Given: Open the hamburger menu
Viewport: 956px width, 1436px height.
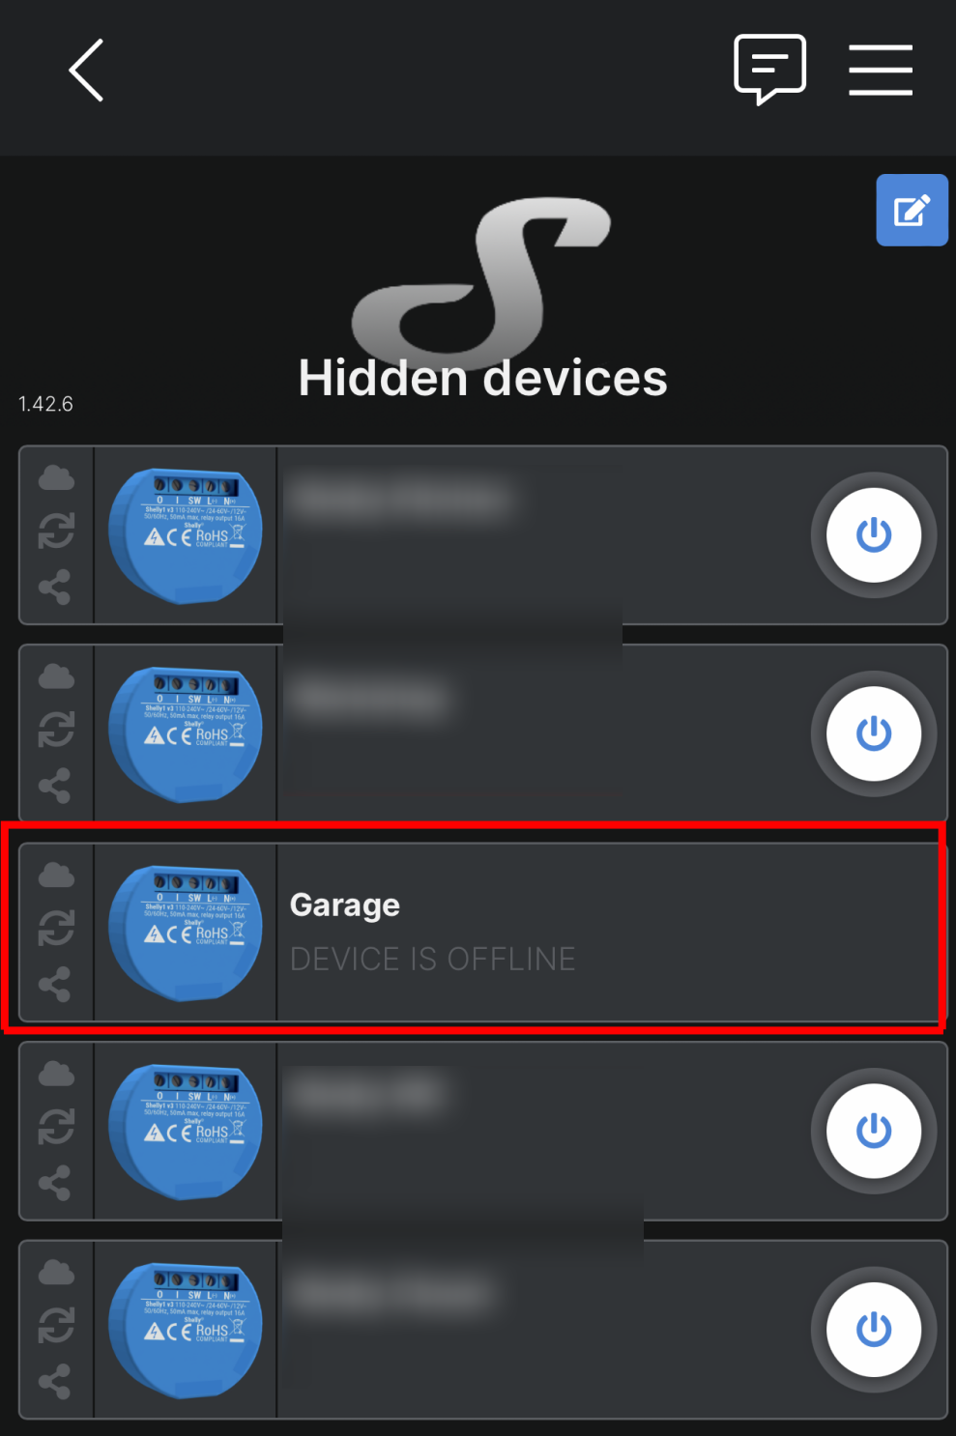Looking at the screenshot, I should [x=881, y=70].
